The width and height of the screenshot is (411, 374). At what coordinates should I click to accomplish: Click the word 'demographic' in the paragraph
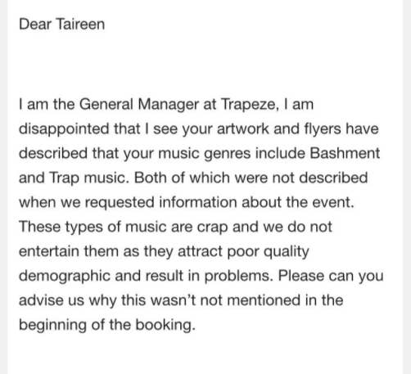click(65, 276)
